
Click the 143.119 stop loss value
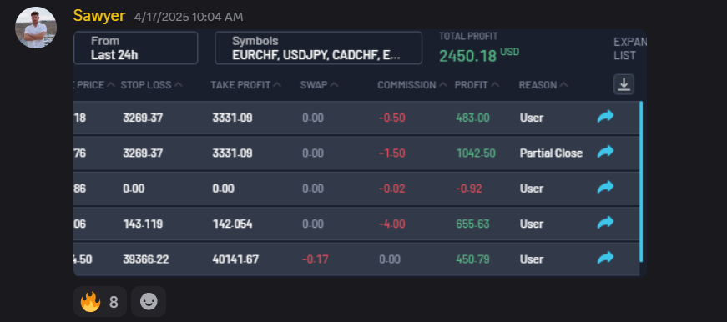point(143,224)
